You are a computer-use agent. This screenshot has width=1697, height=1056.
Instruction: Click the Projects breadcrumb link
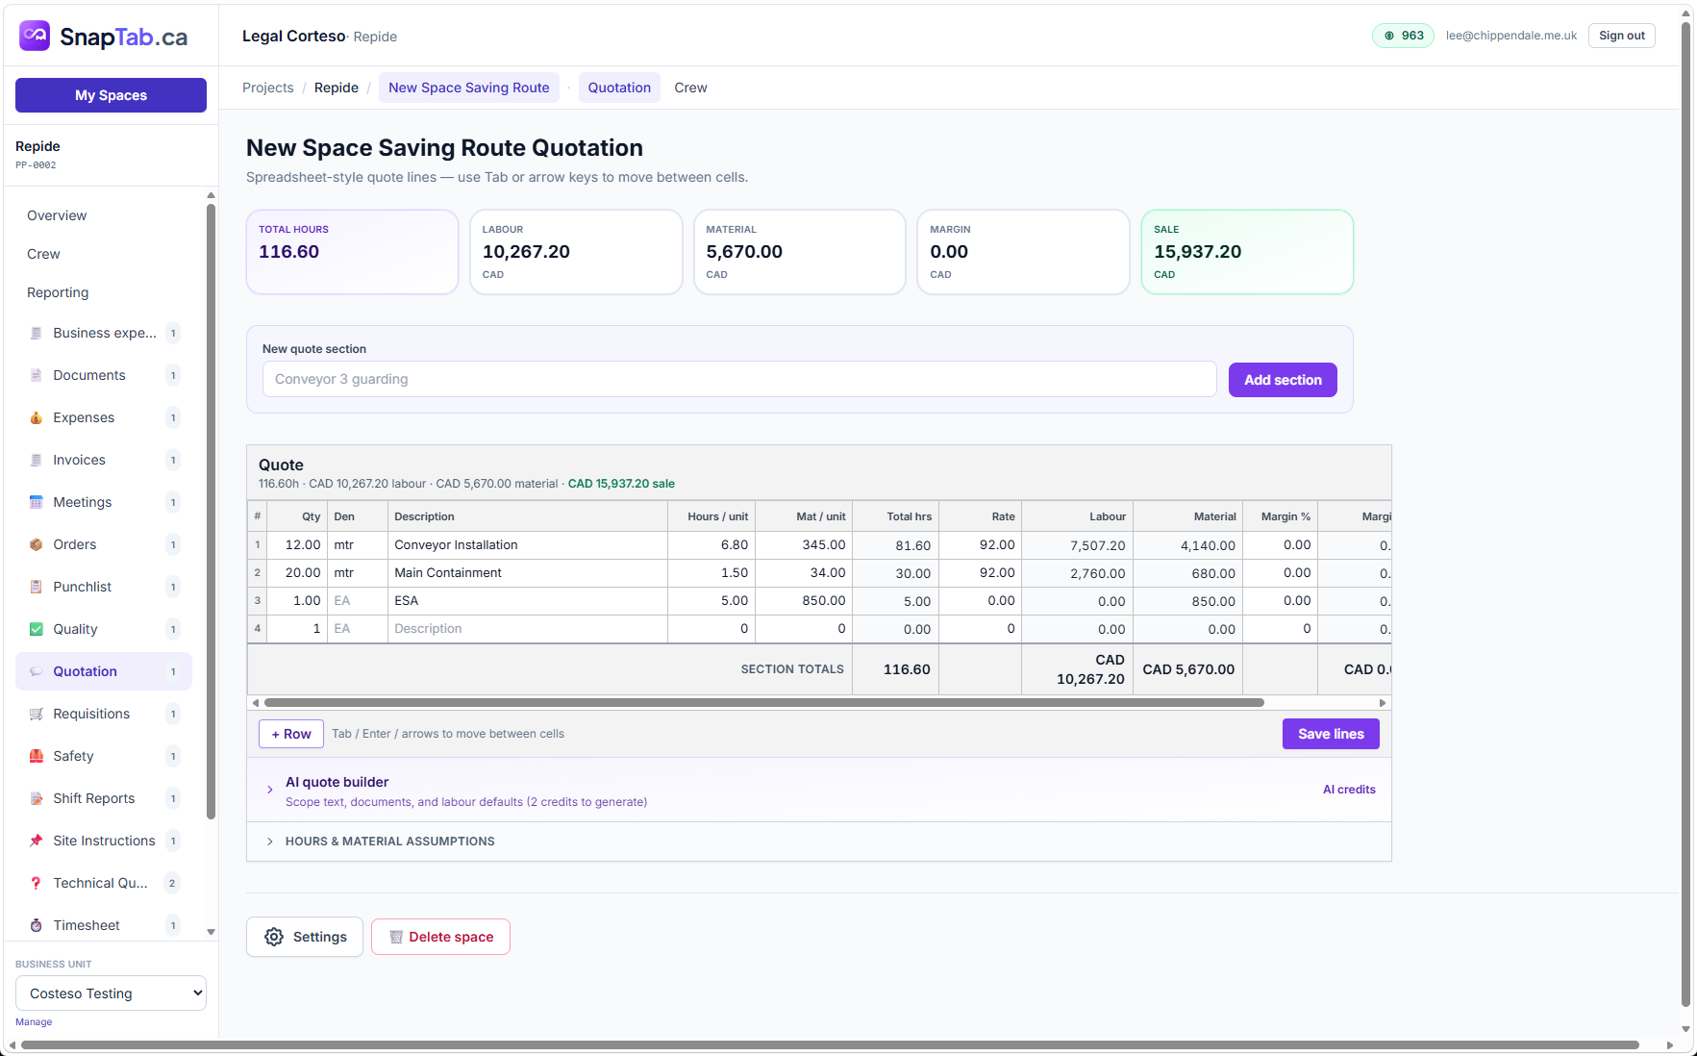point(268,88)
